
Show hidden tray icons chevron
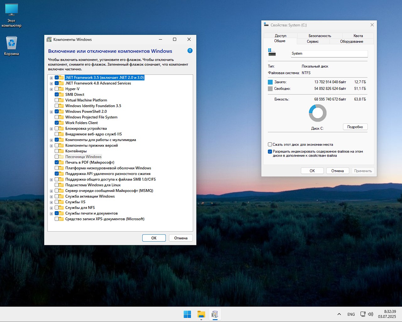tap(339, 314)
